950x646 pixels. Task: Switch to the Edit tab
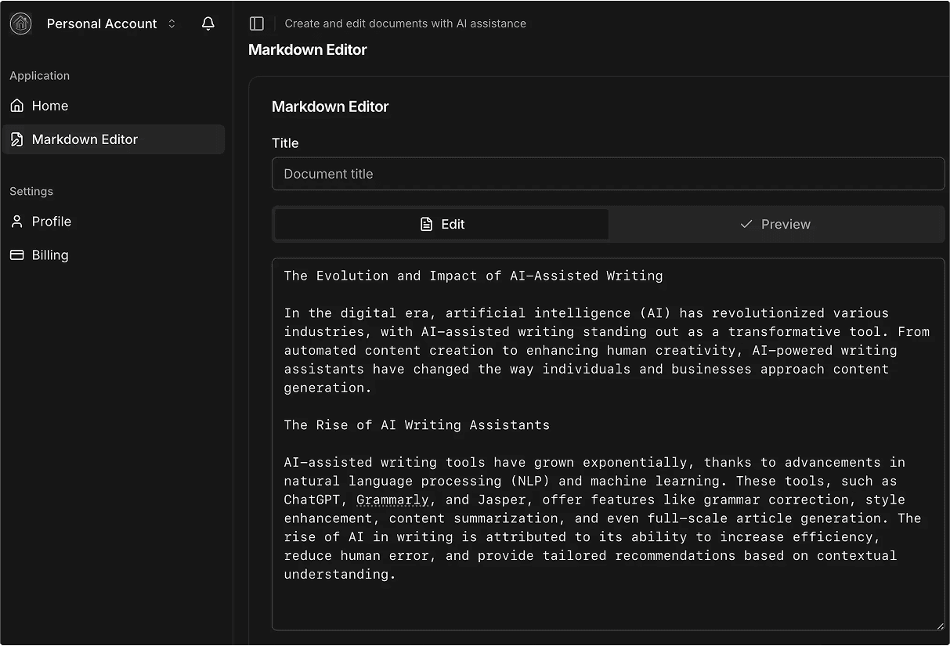(442, 224)
